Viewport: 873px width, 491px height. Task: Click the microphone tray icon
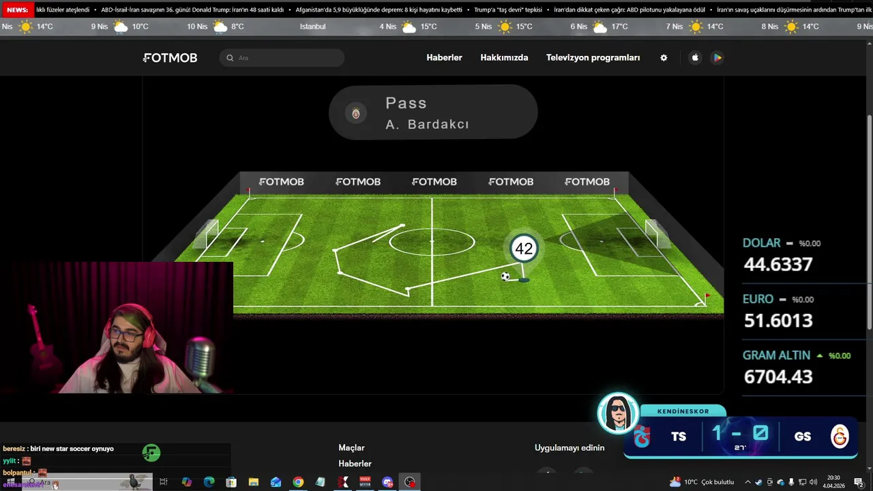791,482
